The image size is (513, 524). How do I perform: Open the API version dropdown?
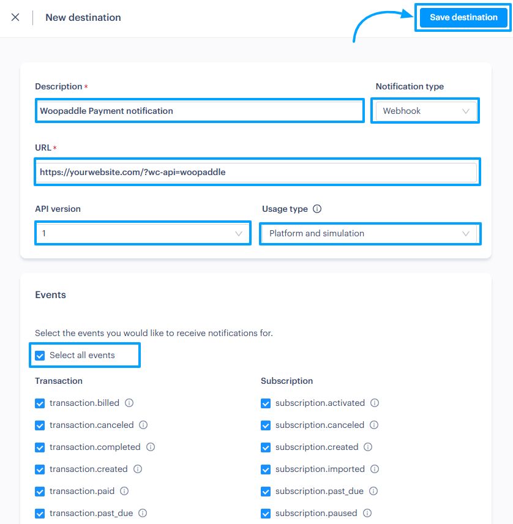click(143, 233)
